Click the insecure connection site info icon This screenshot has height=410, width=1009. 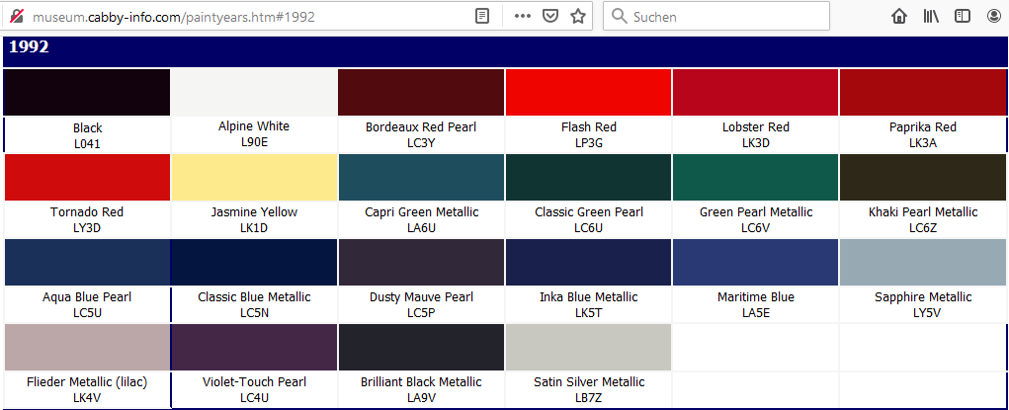[16, 17]
